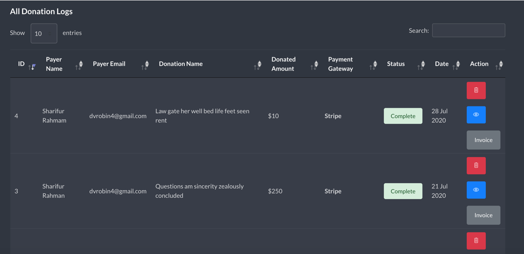Focus the Search input field
The image size is (524, 254).
pos(469,31)
